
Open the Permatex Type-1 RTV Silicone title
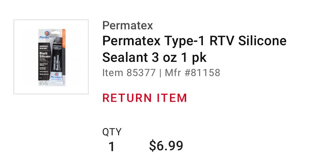tap(194, 41)
